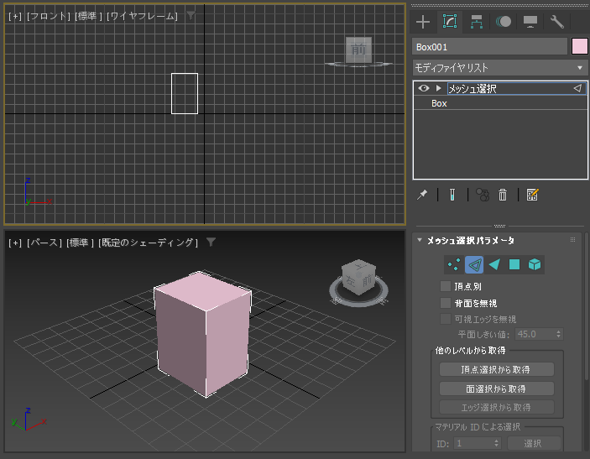Open the Hierarchy panel tab
The image size is (590, 459).
point(477,22)
